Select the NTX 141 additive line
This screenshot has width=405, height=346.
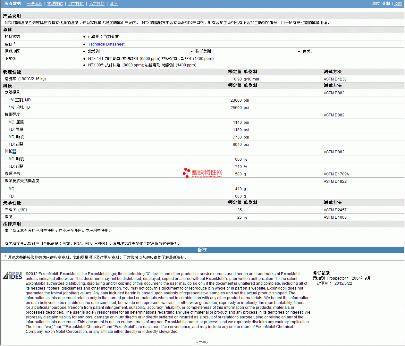click(151, 59)
